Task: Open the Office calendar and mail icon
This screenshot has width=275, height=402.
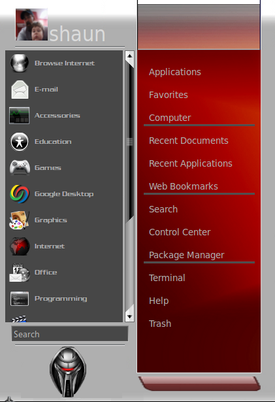Action: click(x=20, y=273)
